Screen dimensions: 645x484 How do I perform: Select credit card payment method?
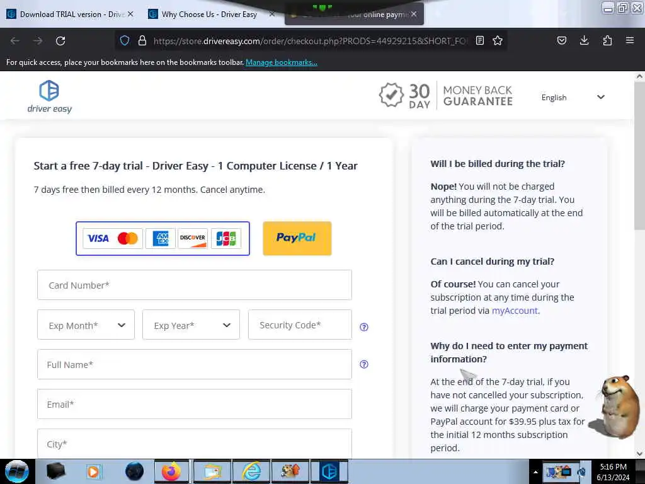[x=163, y=238]
